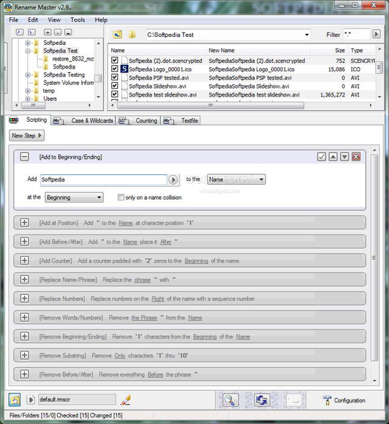This screenshot has height=424, width=389.
Task: Click the Add text field containing Softpedia
Action: click(104, 180)
